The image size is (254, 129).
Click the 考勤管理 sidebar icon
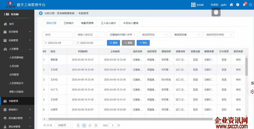[5, 101]
